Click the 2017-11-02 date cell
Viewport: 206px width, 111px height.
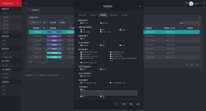(170, 32)
